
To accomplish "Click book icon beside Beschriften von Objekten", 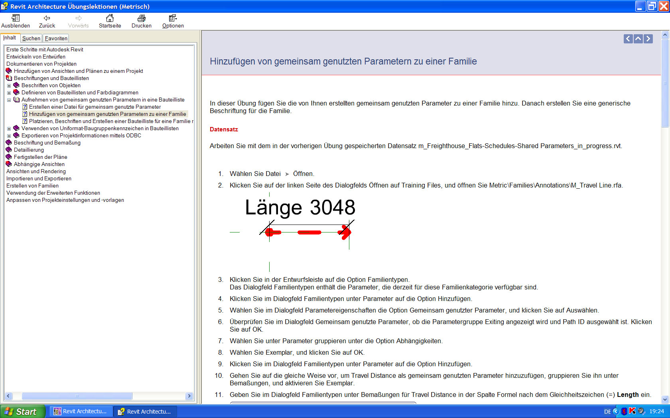I will coord(16,85).
